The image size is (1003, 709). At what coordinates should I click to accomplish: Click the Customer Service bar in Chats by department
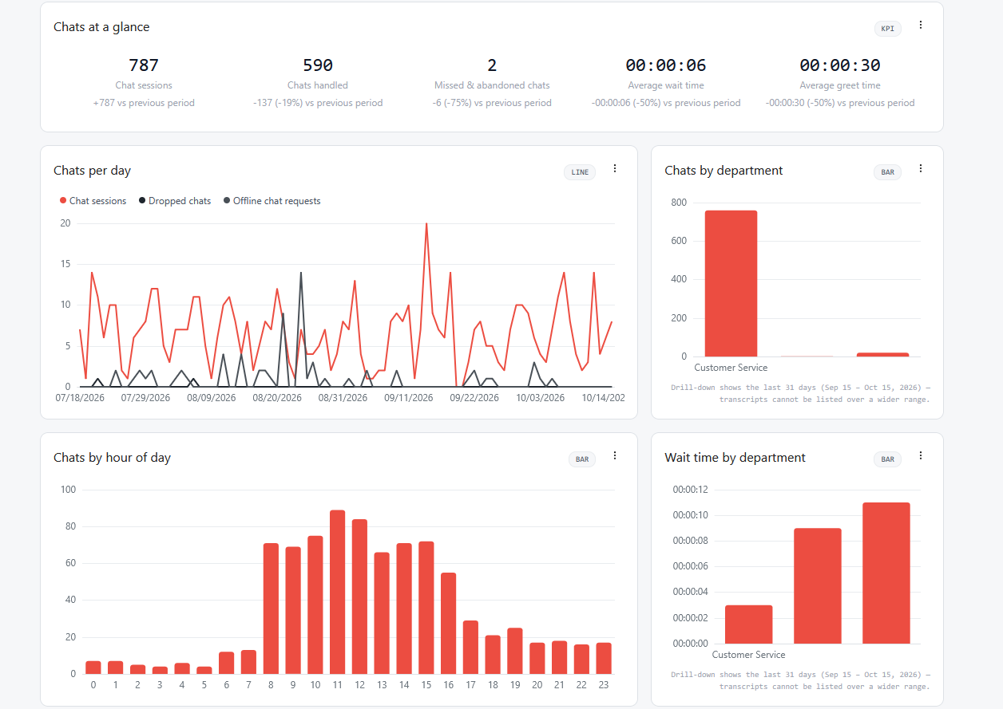pos(731,283)
